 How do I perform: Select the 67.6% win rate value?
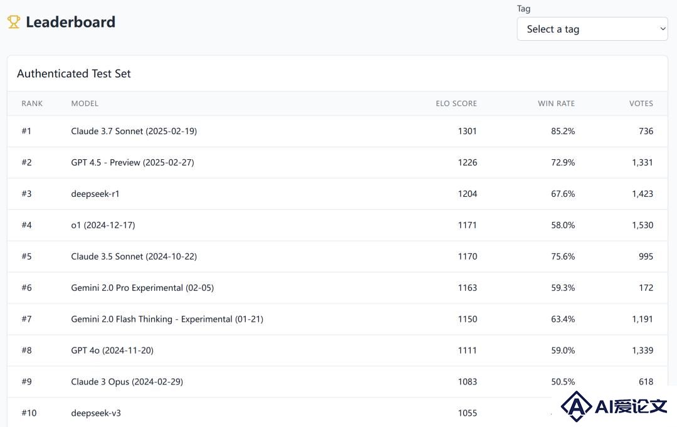click(563, 194)
